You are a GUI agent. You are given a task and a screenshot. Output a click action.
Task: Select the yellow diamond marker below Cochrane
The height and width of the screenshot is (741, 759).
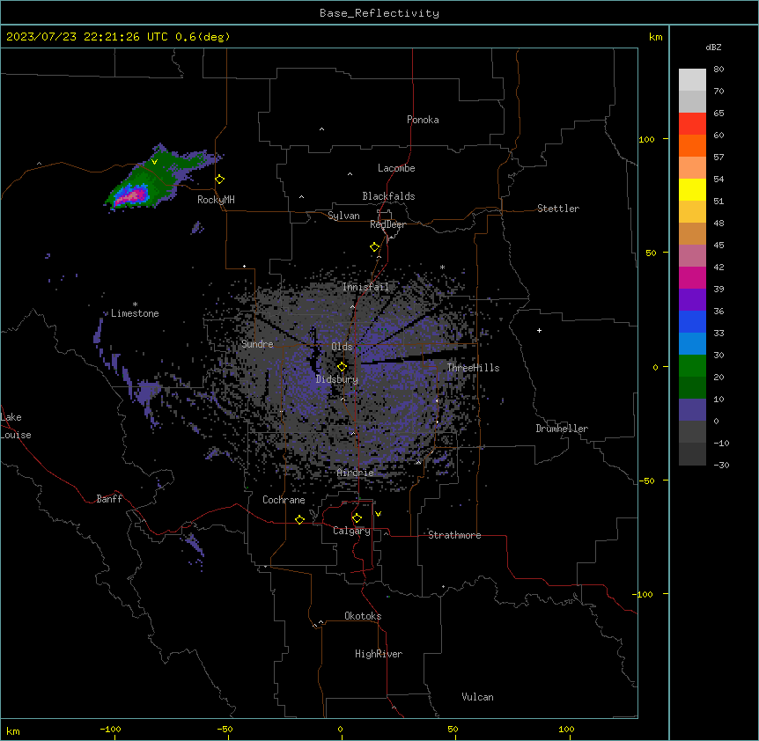click(x=299, y=519)
